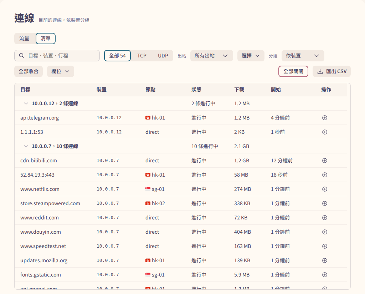Switch to the 流量 tab
The width and height of the screenshot is (365, 294).
(x=25, y=39)
